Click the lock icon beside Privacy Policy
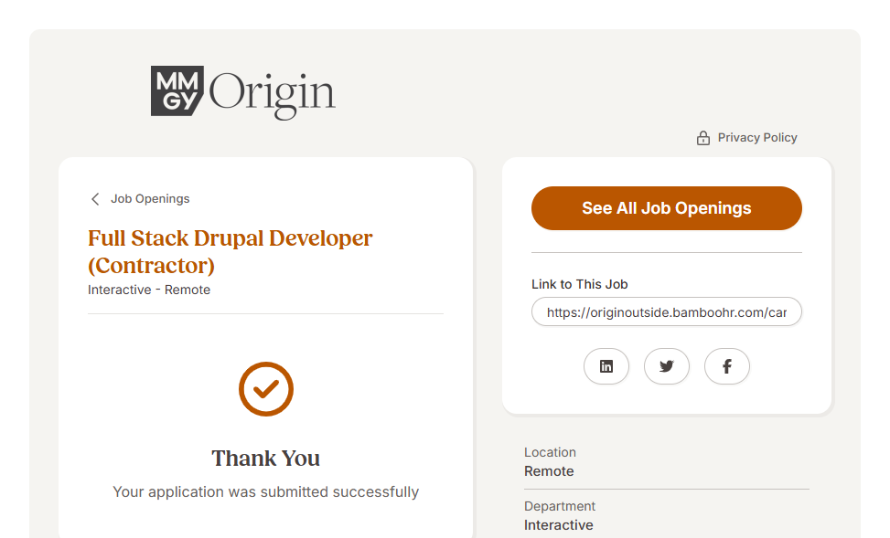 [703, 138]
